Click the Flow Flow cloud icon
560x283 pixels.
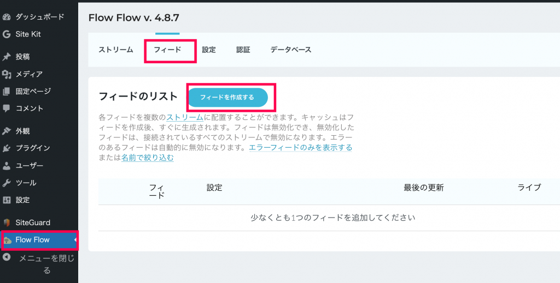7,240
